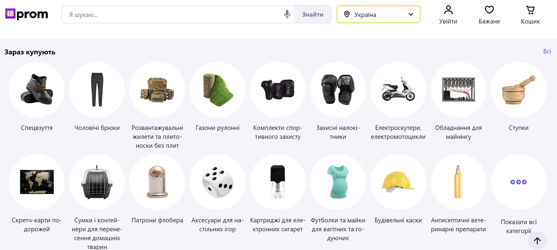Click the Зараз купують heading
Viewport: 557px width, 250px height.
[x=30, y=52]
